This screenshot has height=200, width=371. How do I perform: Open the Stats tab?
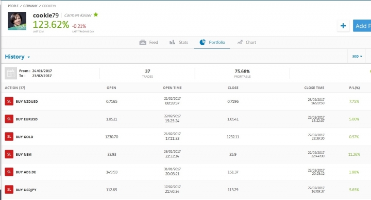179,43
